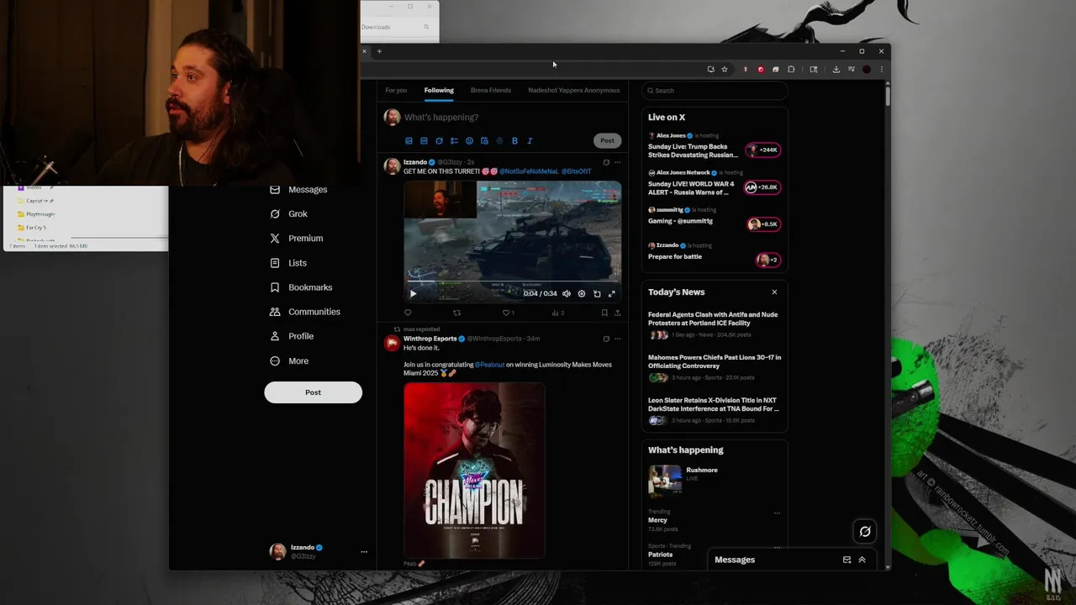
Task: Open Rushmore live thumbnail
Action: [x=665, y=481]
